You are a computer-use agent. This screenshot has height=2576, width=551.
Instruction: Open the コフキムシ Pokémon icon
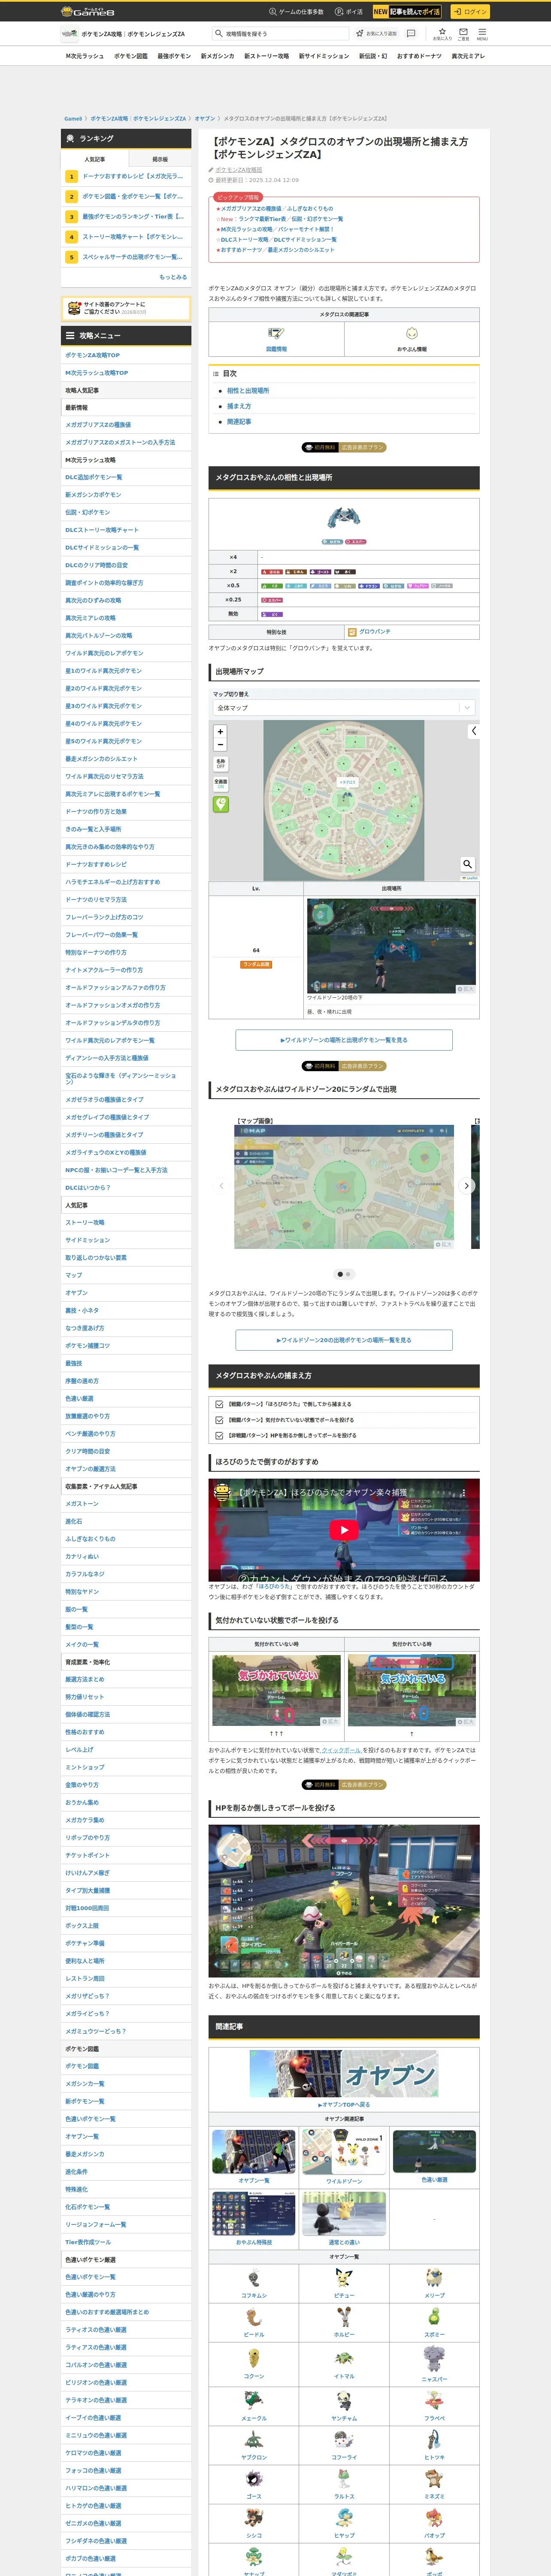pos(254,2279)
